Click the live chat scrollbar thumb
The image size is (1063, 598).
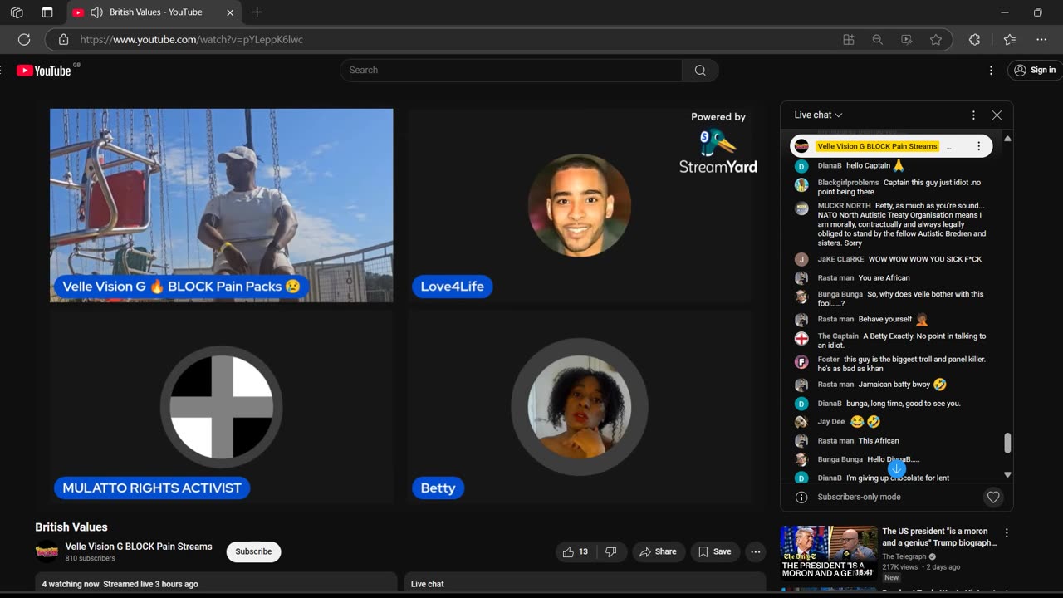(1007, 443)
